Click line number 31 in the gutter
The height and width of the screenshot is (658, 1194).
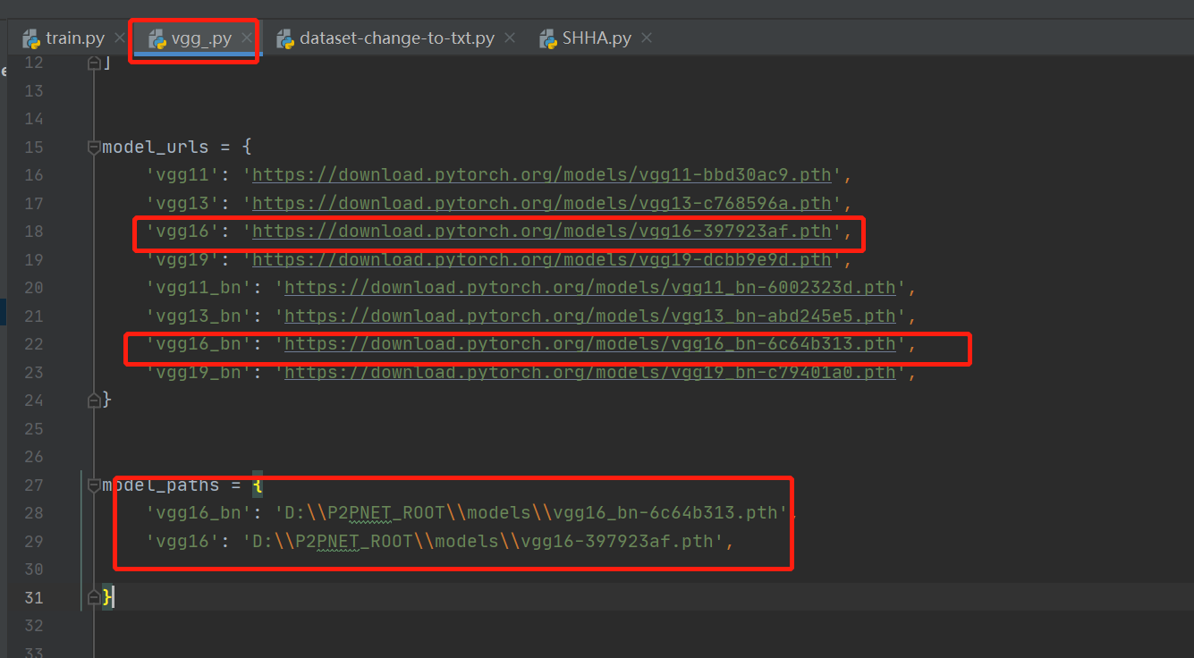coord(33,597)
